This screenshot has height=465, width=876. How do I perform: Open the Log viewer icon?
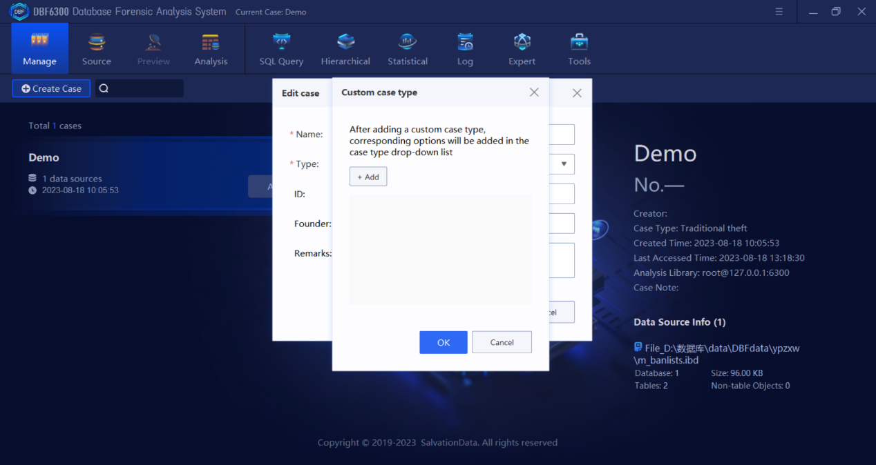[x=465, y=43]
